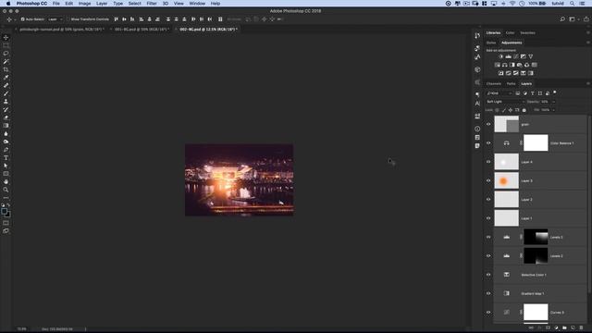Image resolution: width=592 pixels, height=333 pixels.
Task: Switch to the 001-BC.psd document tab
Action: coord(141,29)
